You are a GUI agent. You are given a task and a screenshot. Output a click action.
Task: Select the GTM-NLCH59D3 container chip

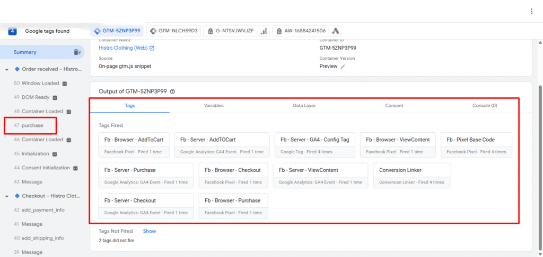click(x=173, y=31)
